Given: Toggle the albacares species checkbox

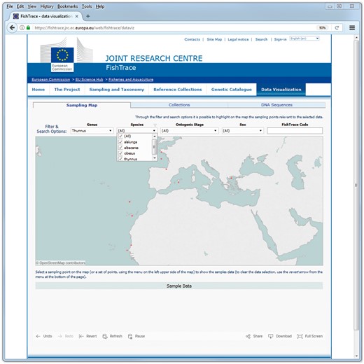Looking at the screenshot, I should point(120,148).
